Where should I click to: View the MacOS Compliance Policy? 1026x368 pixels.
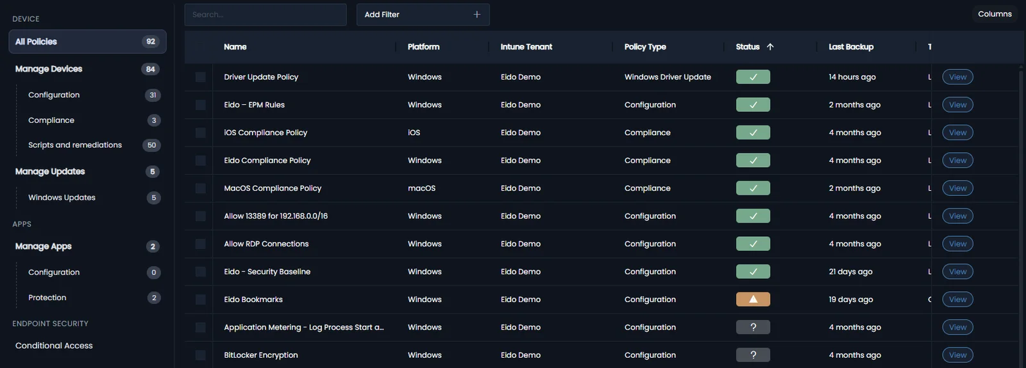(957, 188)
